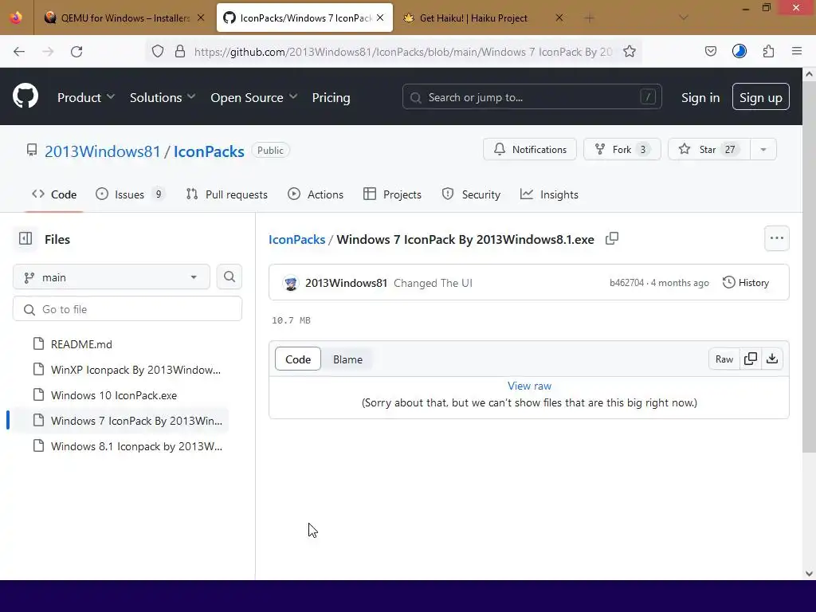Click the GitHub Octocat home logo
The height and width of the screenshot is (612, 816).
pyautogui.click(x=25, y=96)
